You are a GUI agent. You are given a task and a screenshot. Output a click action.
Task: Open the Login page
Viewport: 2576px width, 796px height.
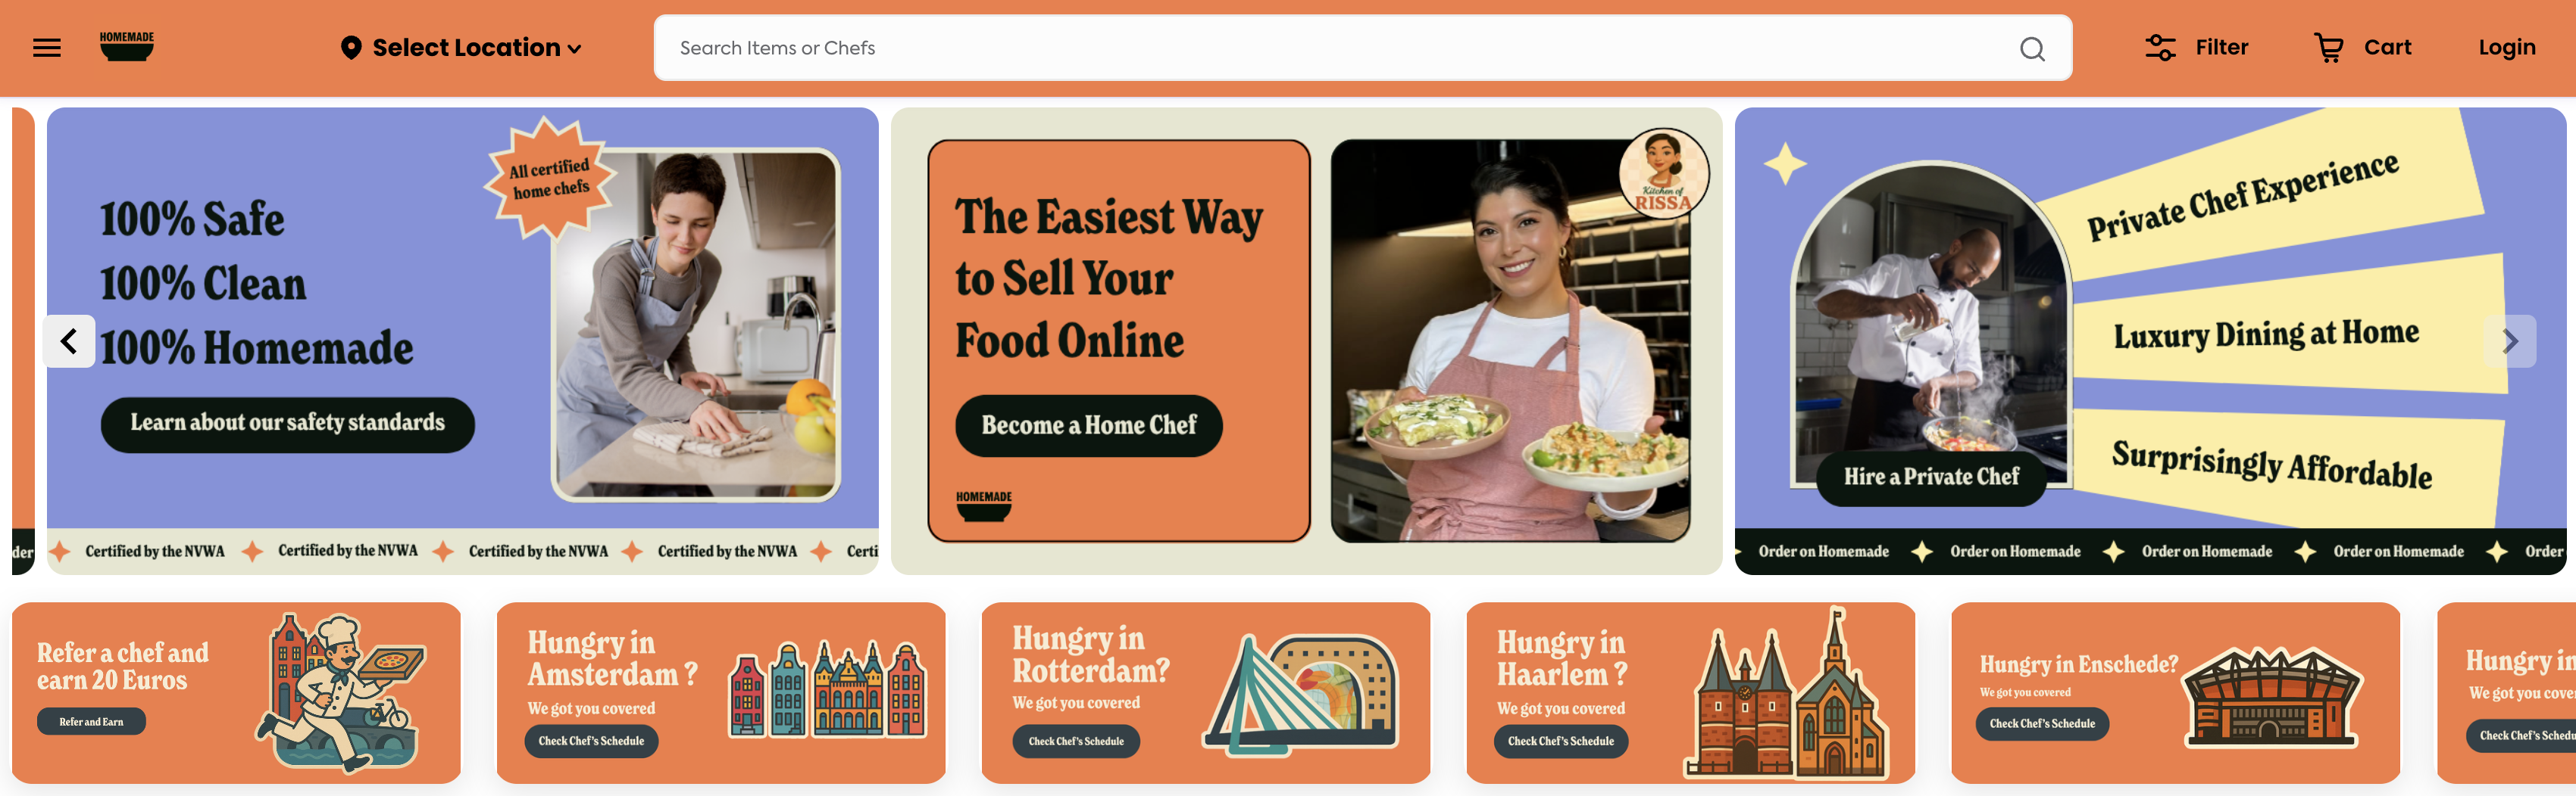pyautogui.click(x=2506, y=48)
